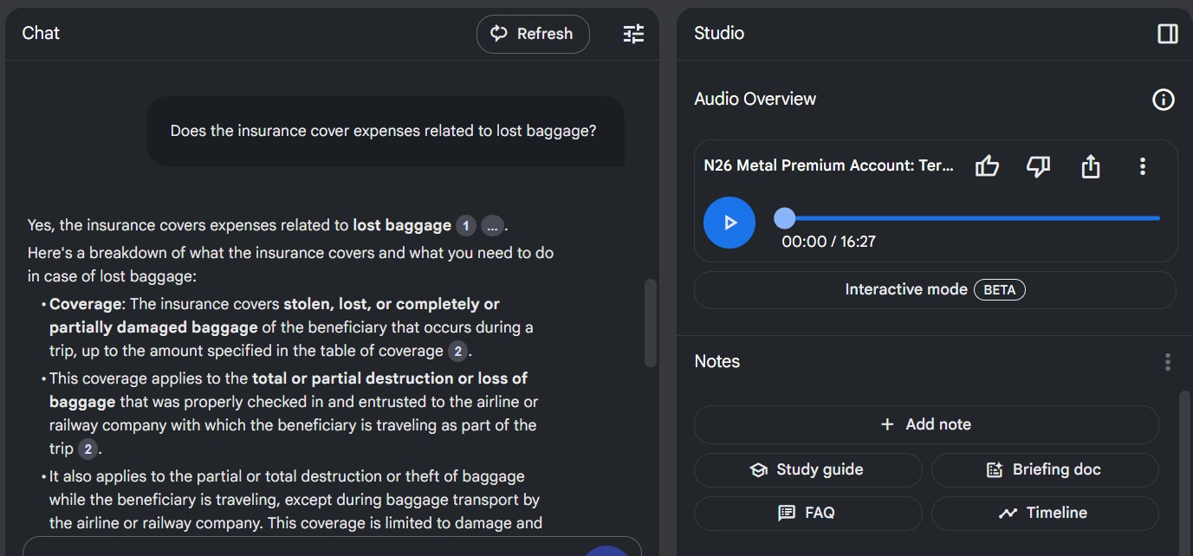Play the N26 Metal audio overview

(x=729, y=223)
